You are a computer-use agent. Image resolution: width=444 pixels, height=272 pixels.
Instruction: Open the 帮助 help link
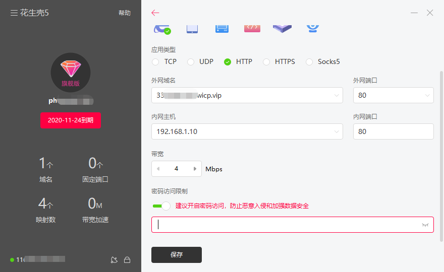[x=124, y=13]
